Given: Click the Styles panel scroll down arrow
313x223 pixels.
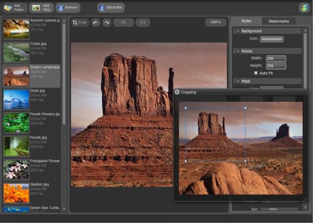Looking at the screenshot, I should pyautogui.click(x=305, y=207).
